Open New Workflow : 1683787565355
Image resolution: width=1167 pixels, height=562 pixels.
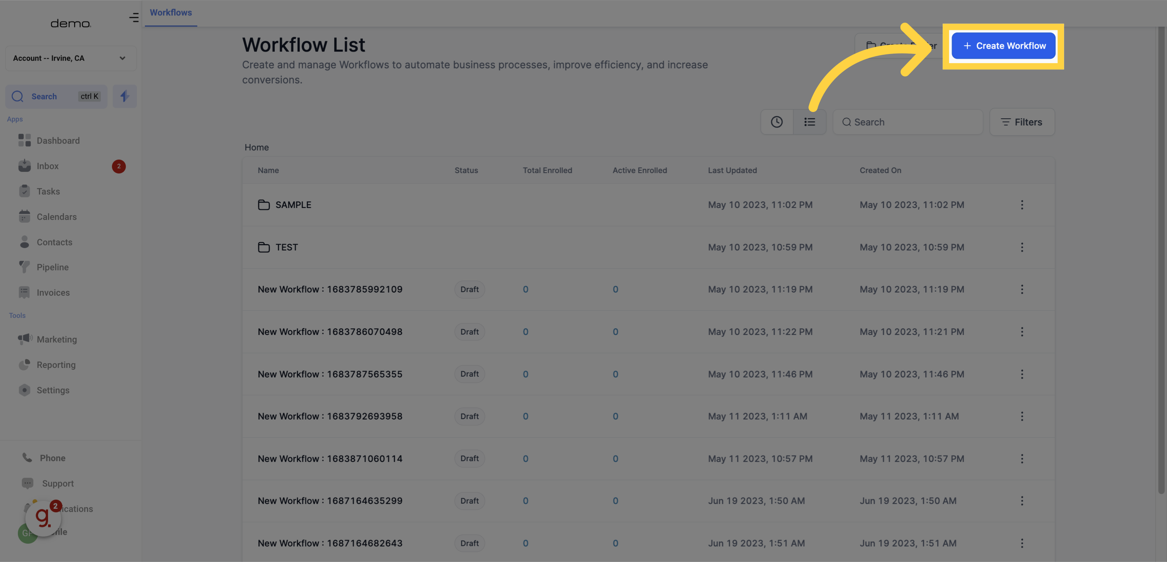coord(330,374)
